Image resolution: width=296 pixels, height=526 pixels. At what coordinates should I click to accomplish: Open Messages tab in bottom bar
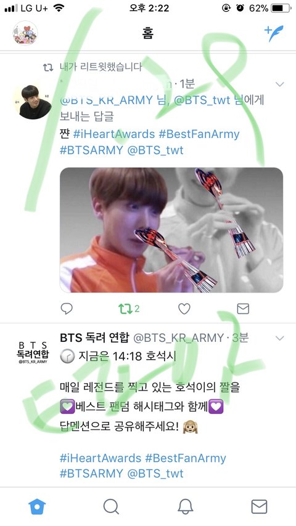[260, 506]
